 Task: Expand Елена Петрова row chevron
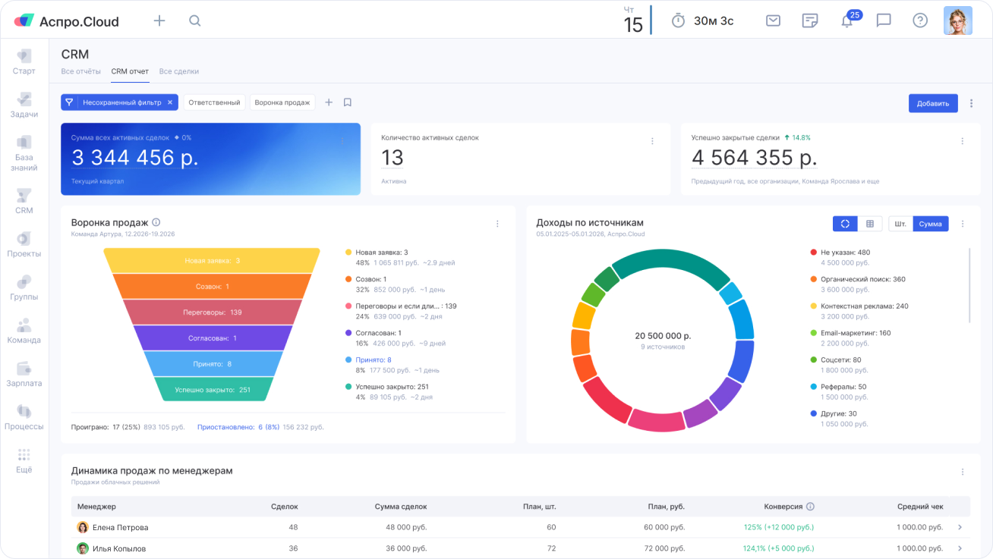(x=960, y=527)
